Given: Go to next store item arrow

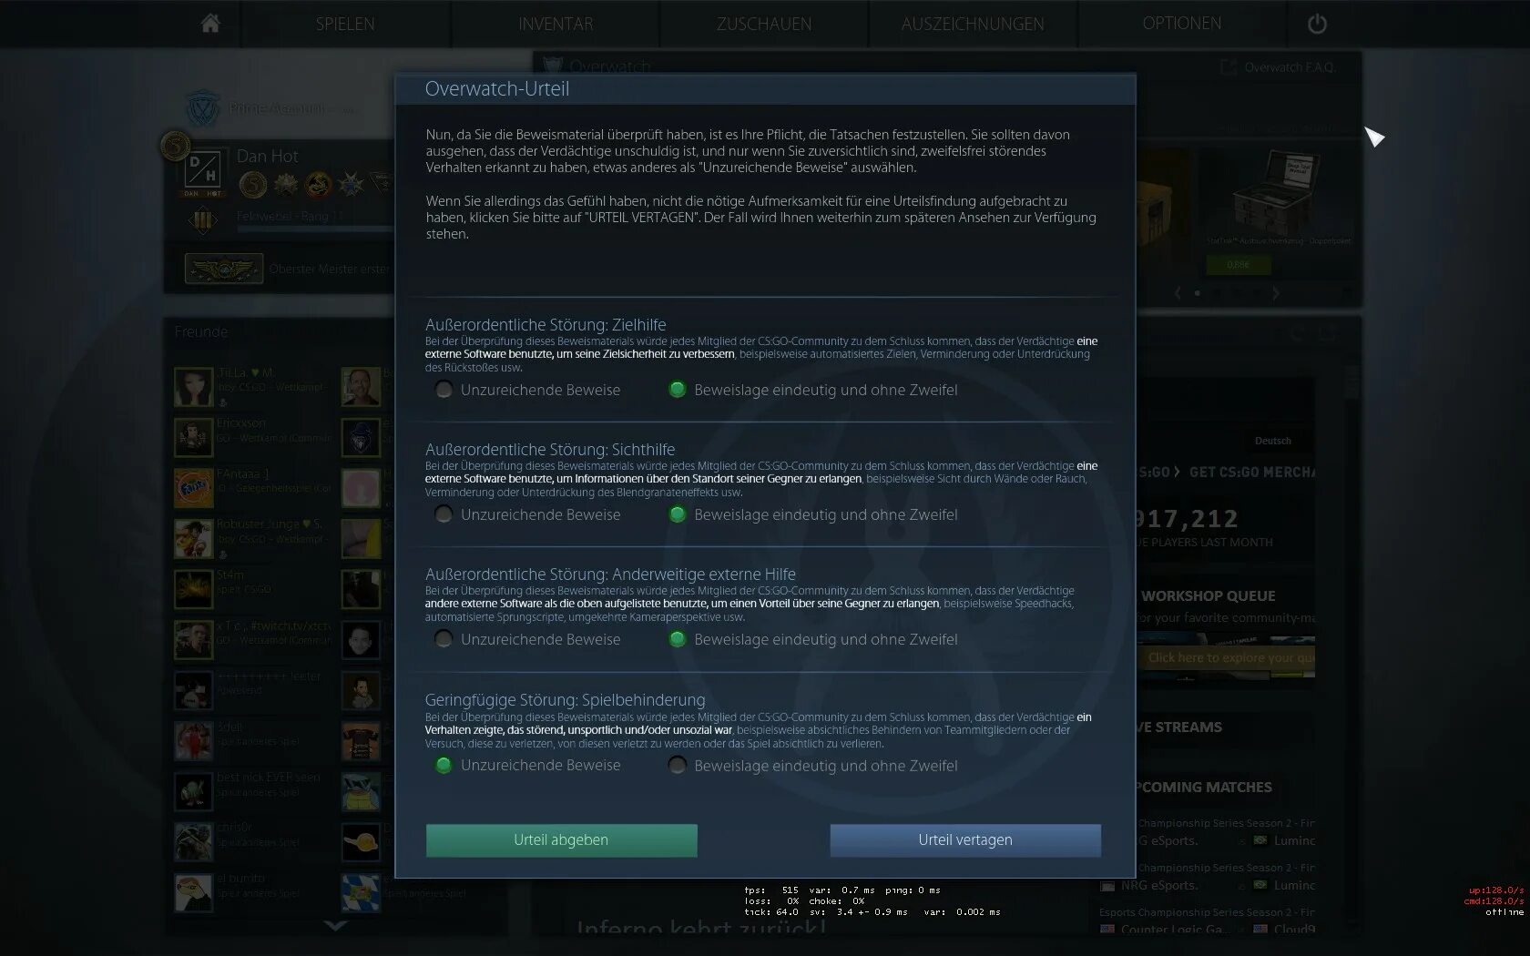Looking at the screenshot, I should tap(1276, 293).
